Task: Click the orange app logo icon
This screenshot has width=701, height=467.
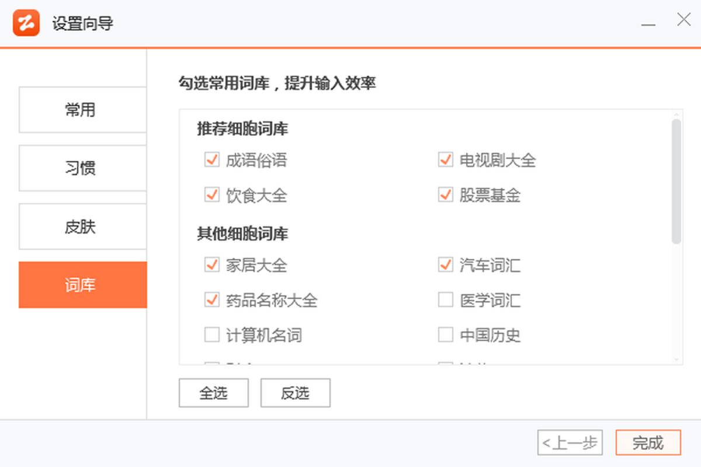Action: pos(26,23)
